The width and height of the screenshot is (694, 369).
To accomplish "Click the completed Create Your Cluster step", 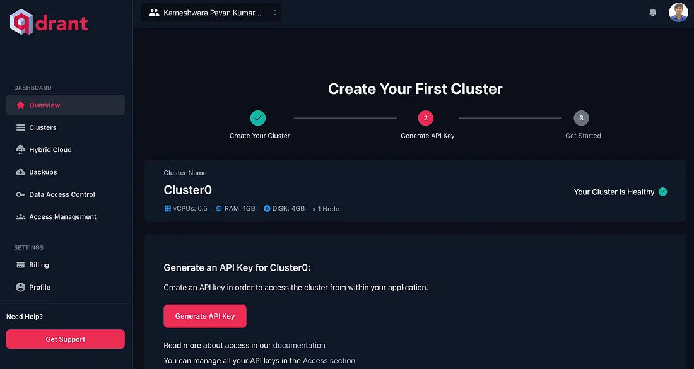I will point(257,118).
